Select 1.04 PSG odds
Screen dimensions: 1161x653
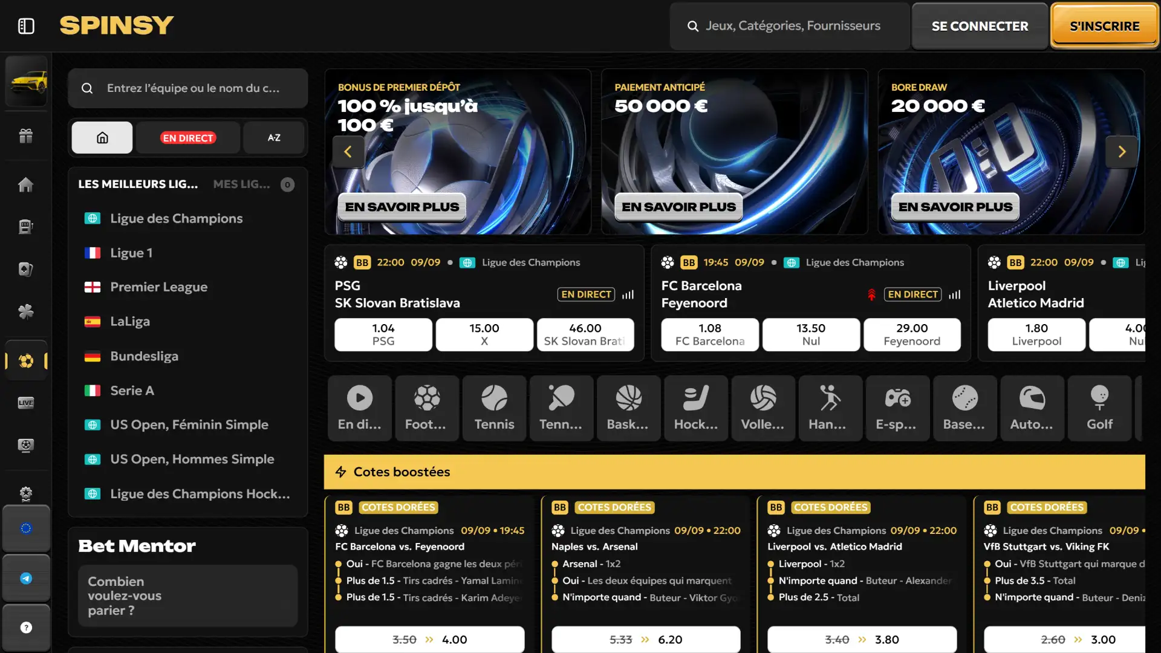click(383, 334)
